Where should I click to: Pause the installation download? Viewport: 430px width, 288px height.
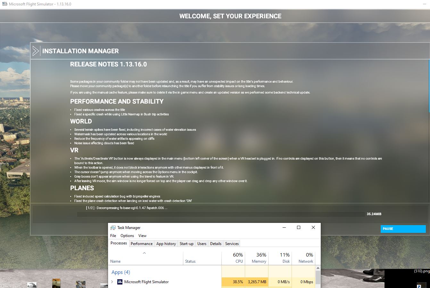coord(403,229)
